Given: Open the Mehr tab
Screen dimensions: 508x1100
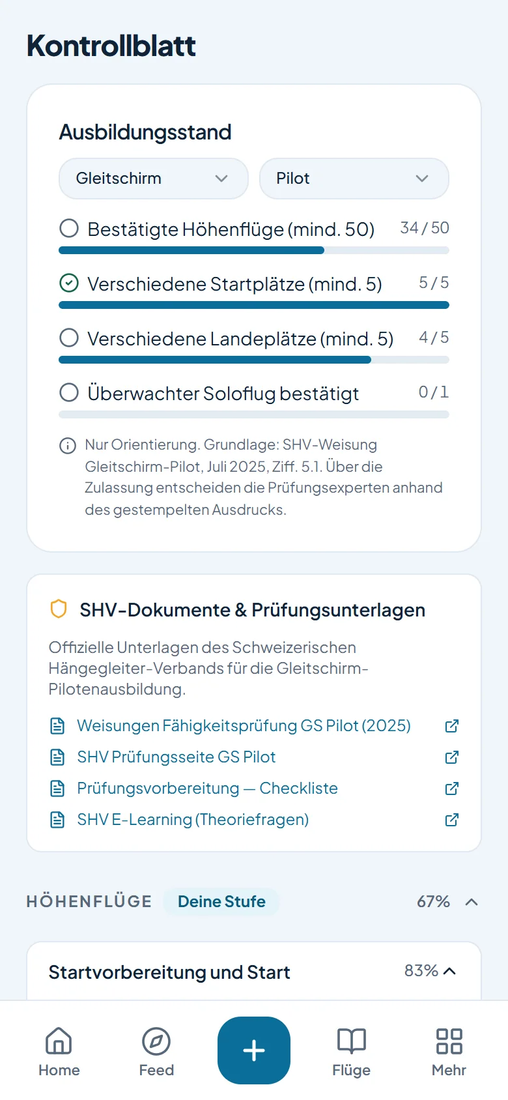Looking at the screenshot, I should (x=449, y=1050).
